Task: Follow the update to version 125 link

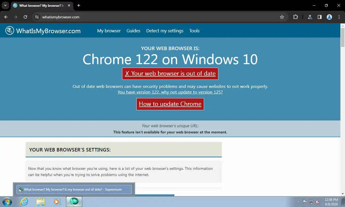Action: (x=170, y=92)
